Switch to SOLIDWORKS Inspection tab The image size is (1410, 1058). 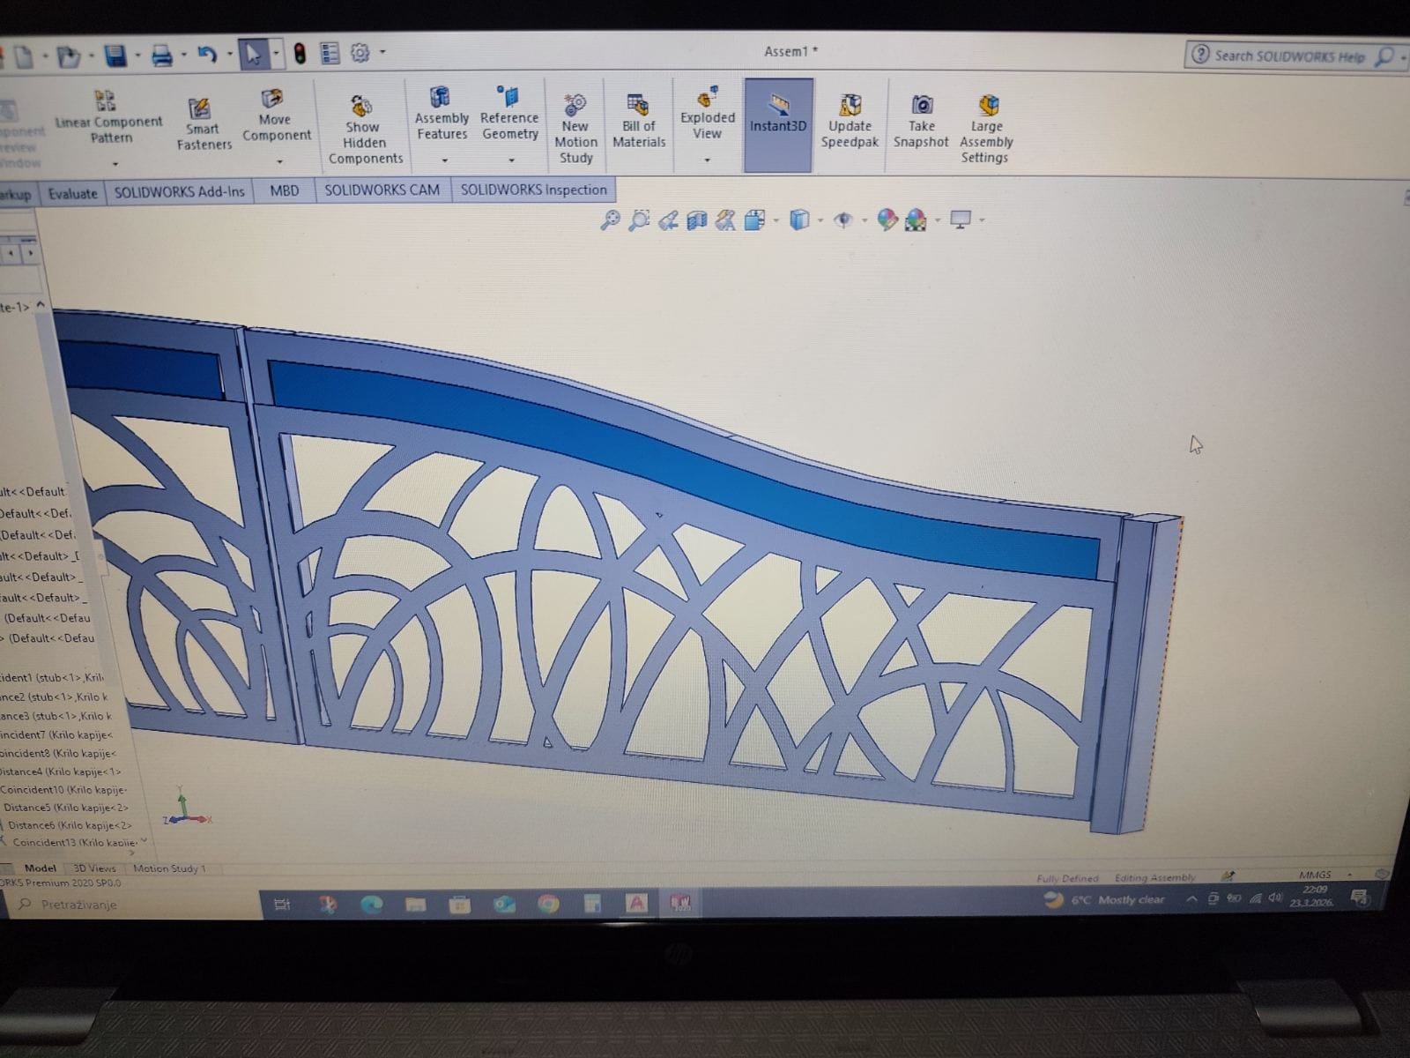[533, 190]
